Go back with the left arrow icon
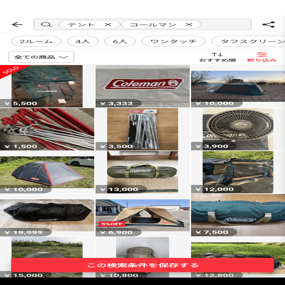 (x=17, y=24)
